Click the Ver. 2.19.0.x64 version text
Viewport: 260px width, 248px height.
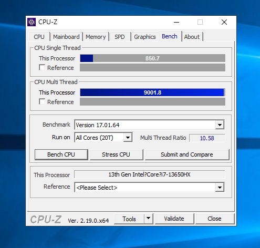click(88, 221)
